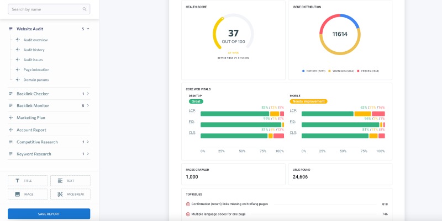Screen dimensions: 442x221
Task: Expand the Backlink Checker section
Action: 88,94
